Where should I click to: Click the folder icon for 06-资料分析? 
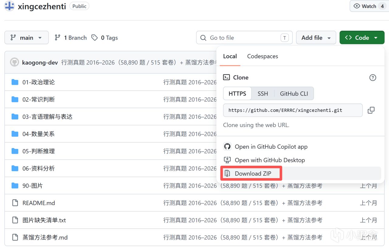coord(15,168)
